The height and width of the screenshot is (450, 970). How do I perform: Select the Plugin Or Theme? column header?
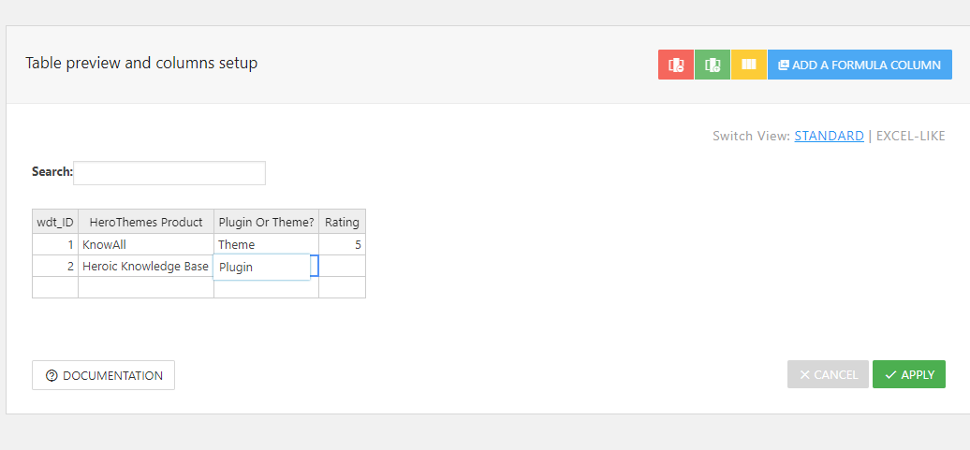tap(267, 222)
